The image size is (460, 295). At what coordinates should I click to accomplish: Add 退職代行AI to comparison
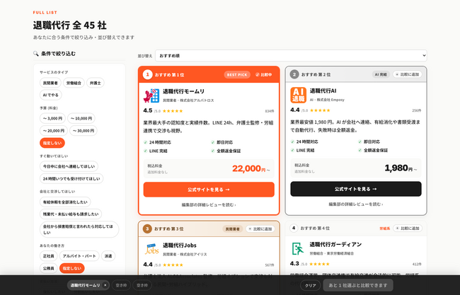click(408, 74)
